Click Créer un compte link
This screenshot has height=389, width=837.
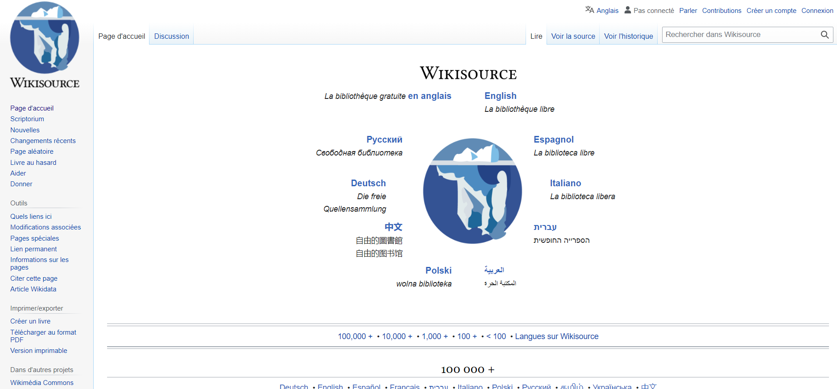click(771, 11)
